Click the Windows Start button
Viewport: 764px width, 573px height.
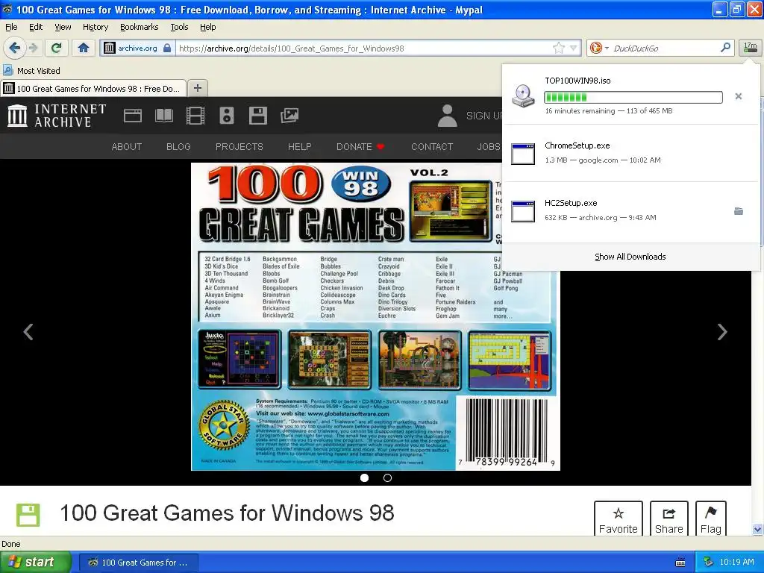(x=35, y=563)
